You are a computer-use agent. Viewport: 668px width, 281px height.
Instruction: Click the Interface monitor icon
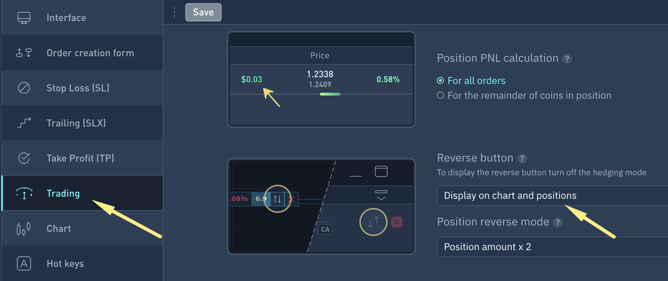(x=24, y=18)
